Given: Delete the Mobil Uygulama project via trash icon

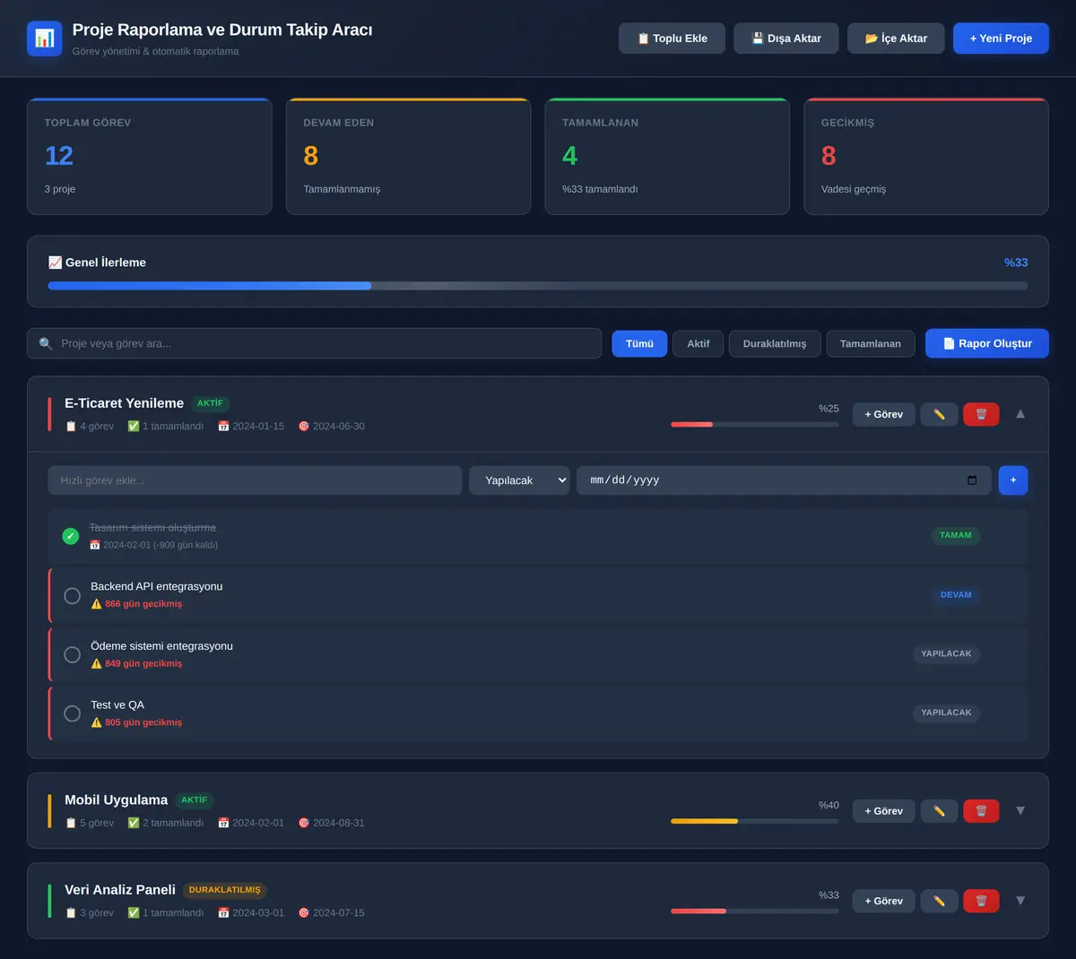Looking at the screenshot, I should click(x=981, y=811).
